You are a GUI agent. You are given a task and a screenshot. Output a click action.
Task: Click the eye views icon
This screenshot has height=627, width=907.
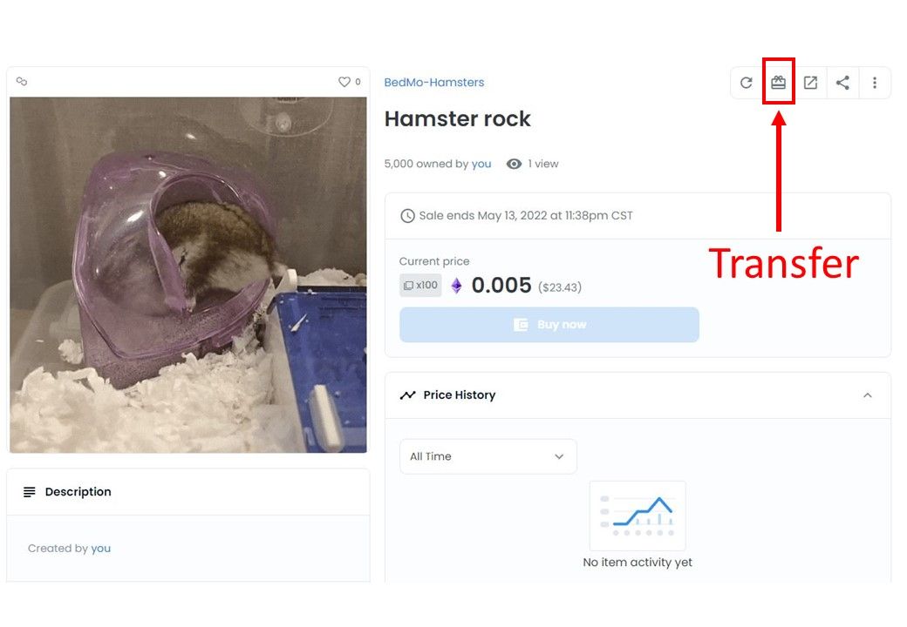(x=514, y=164)
